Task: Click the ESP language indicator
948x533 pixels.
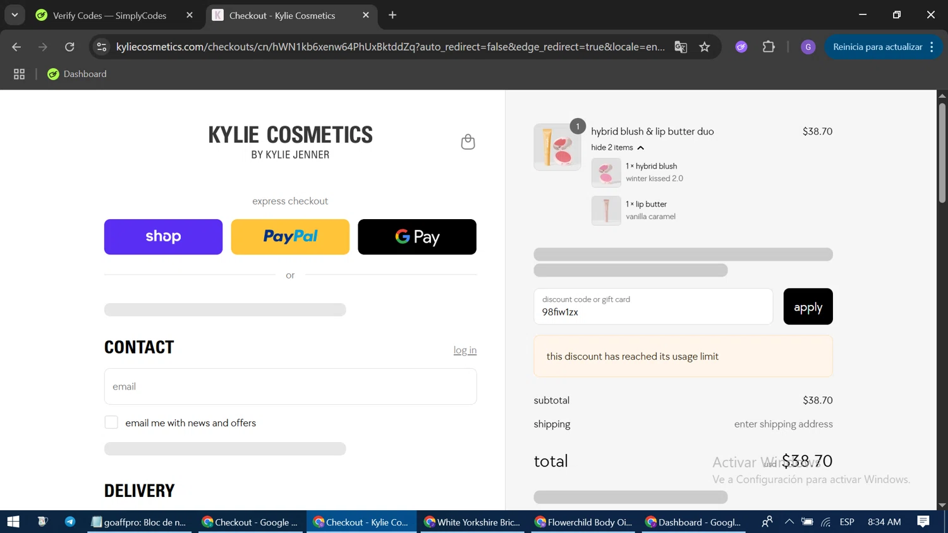Action: pos(847,522)
